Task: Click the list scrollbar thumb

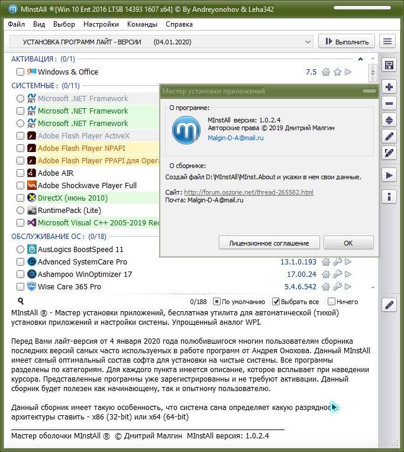Action: [373, 73]
